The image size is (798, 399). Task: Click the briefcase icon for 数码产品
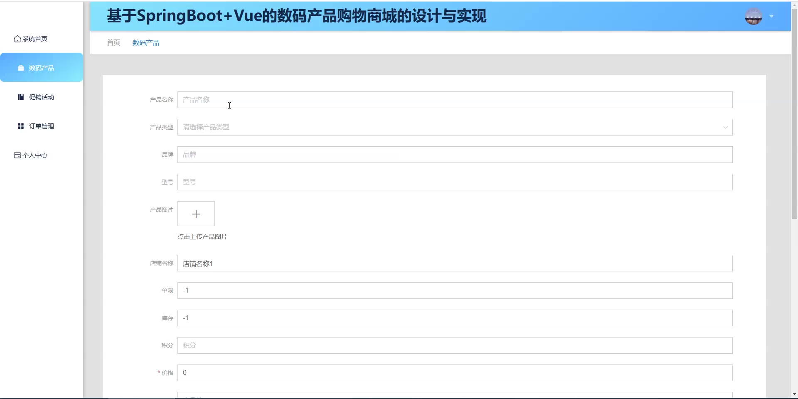[21, 68]
